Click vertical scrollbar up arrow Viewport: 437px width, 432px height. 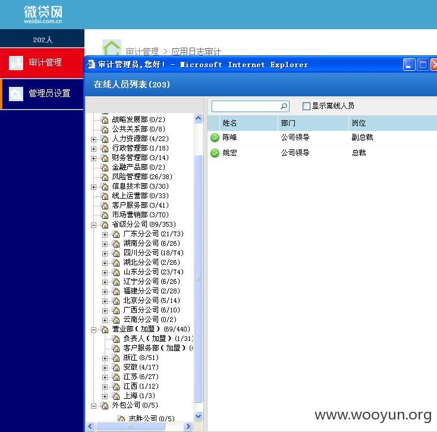coord(198,118)
